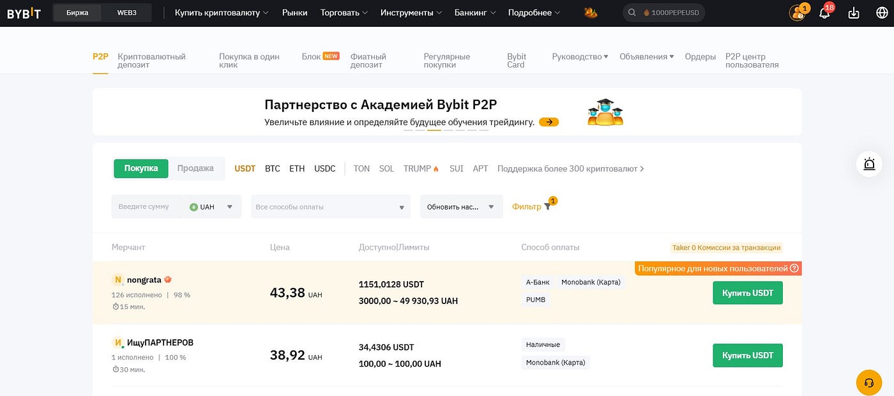894x396 pixels.
Task: Open the Банкинг menu
Action: point(475,13)
